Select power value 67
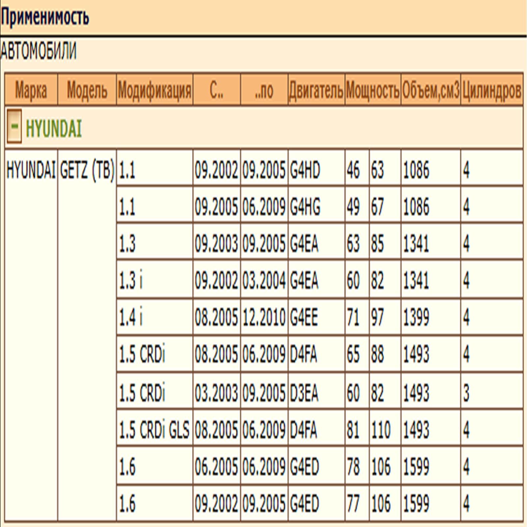Viewport: 527px width, 527px height. 385,204
